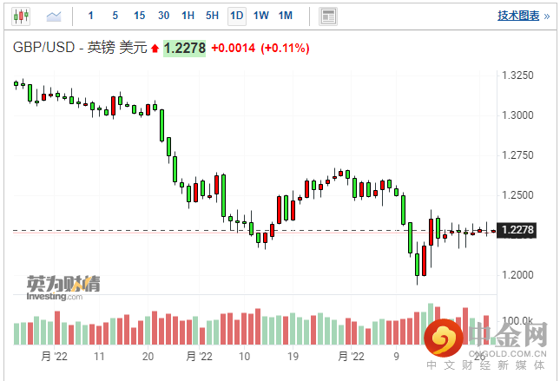Select the 1-minute timeframe
Image resolution: width=560 pixels, height=381 pixels.
point(91,16)
